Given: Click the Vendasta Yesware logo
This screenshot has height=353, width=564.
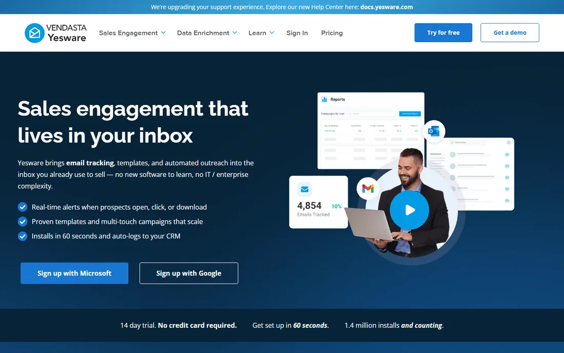Looking at the screenshot, I should [55, 33].
